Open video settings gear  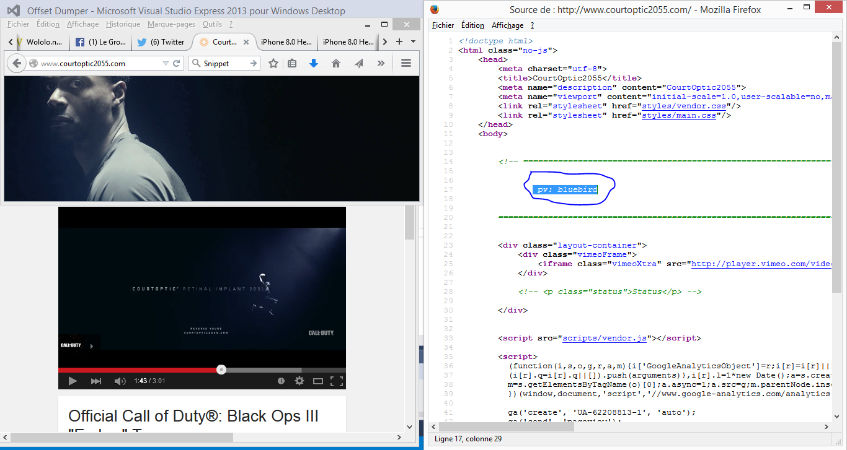tap(299, 381)
